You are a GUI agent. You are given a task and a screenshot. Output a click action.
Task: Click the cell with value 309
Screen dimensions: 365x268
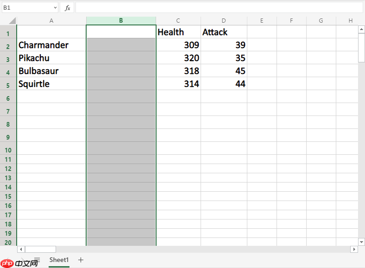(x=178, y=45)
